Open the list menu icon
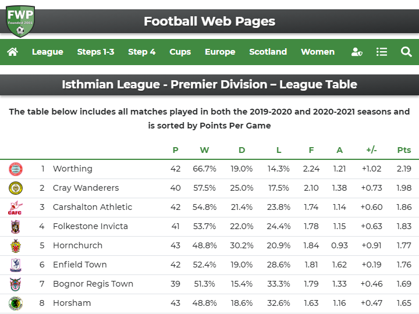 tap(382, 52)
